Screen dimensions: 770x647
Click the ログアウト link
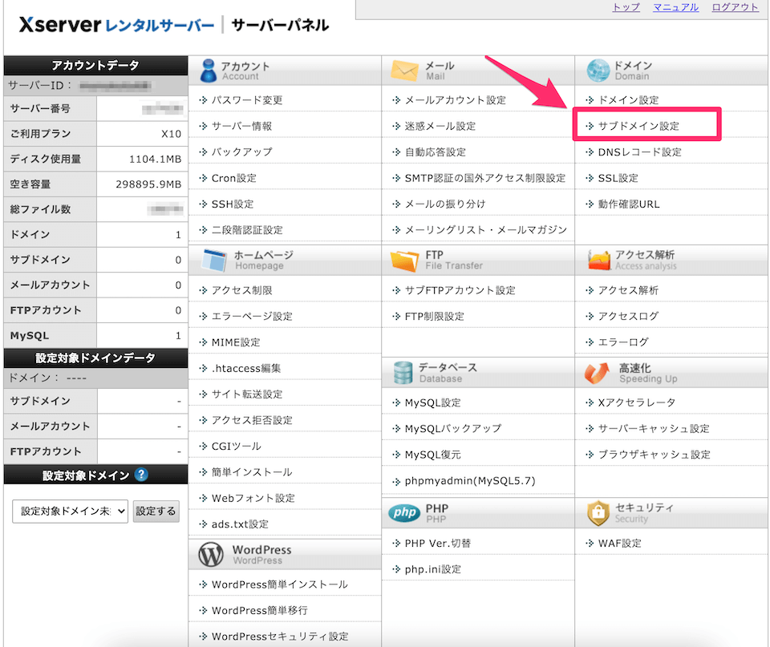click(735, 7)
